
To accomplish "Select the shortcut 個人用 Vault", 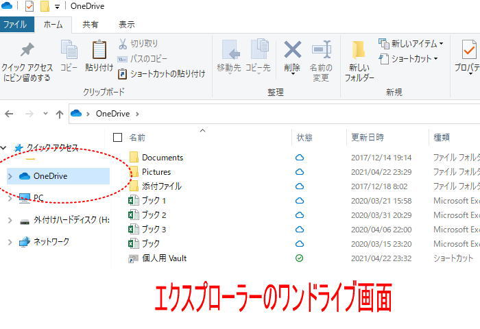I will click(164, 258).
